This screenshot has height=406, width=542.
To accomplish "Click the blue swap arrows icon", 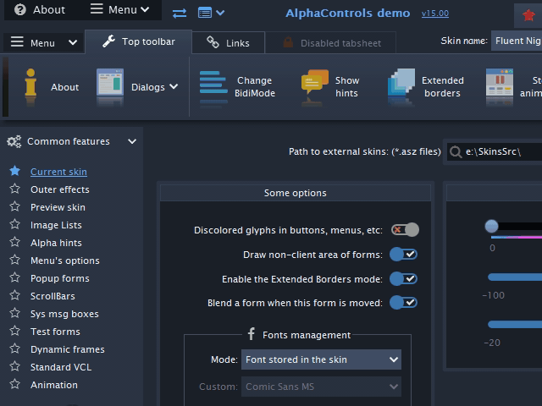I will tap(180, 14).
